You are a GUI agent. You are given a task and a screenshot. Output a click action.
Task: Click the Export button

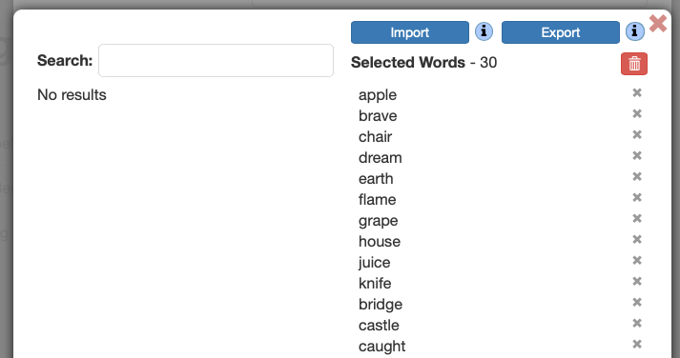click(560, 32)
